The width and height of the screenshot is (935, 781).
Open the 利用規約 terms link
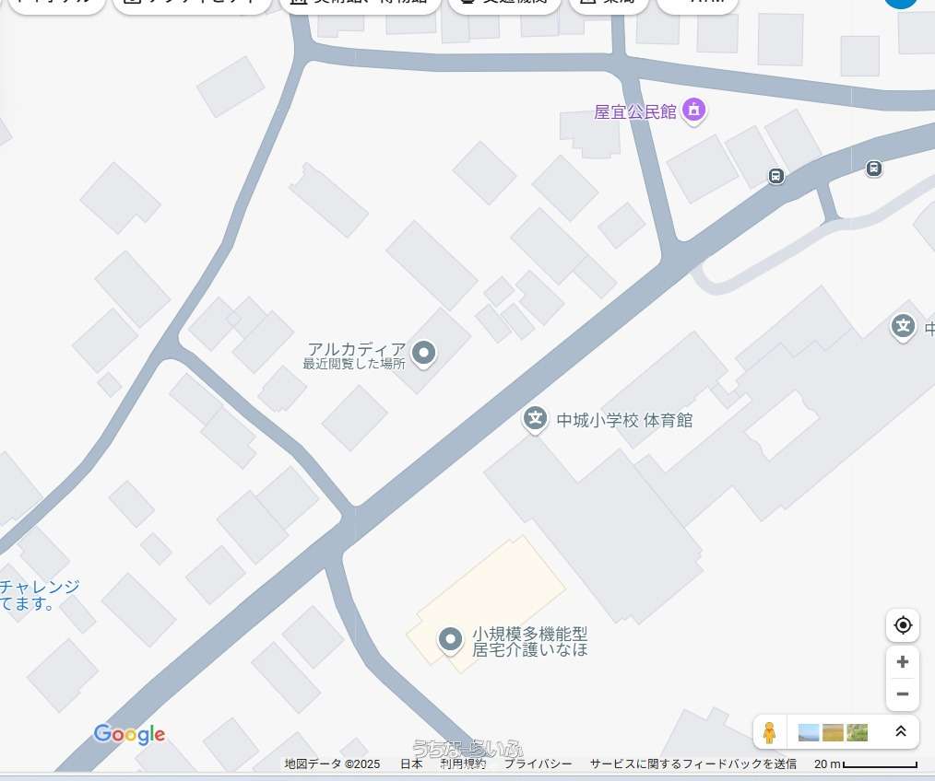tap(463, 764)
